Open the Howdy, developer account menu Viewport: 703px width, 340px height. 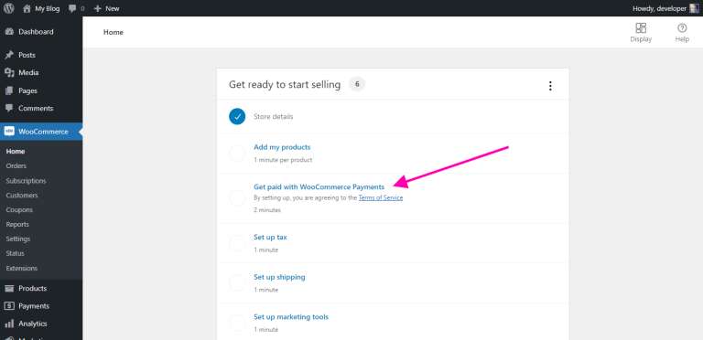click(x=659, y=8)
